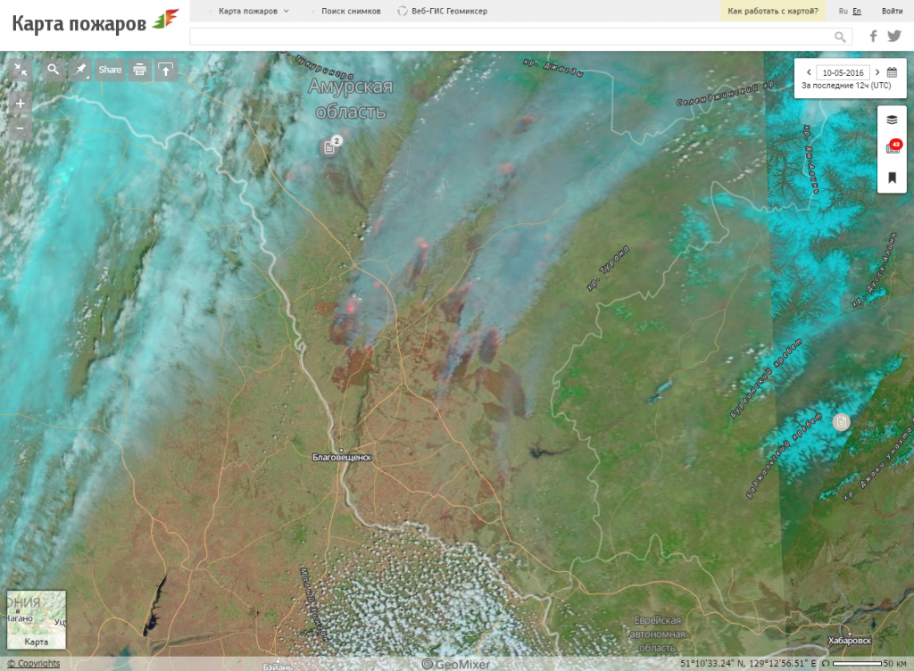914x671 pixels.
Task: Open the map search magnifier tool
Action: click(53, 70)
